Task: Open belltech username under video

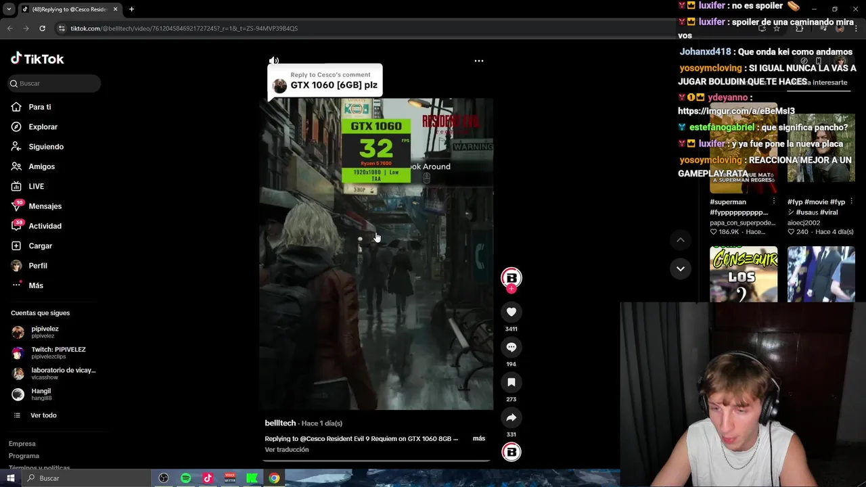Action: pyautogui.click(x=280, y=423)
